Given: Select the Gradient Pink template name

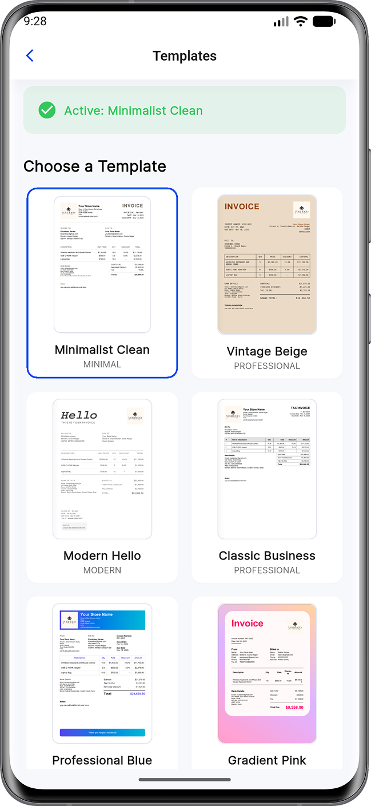Looking at the screenshot, I should click(267, 760).
